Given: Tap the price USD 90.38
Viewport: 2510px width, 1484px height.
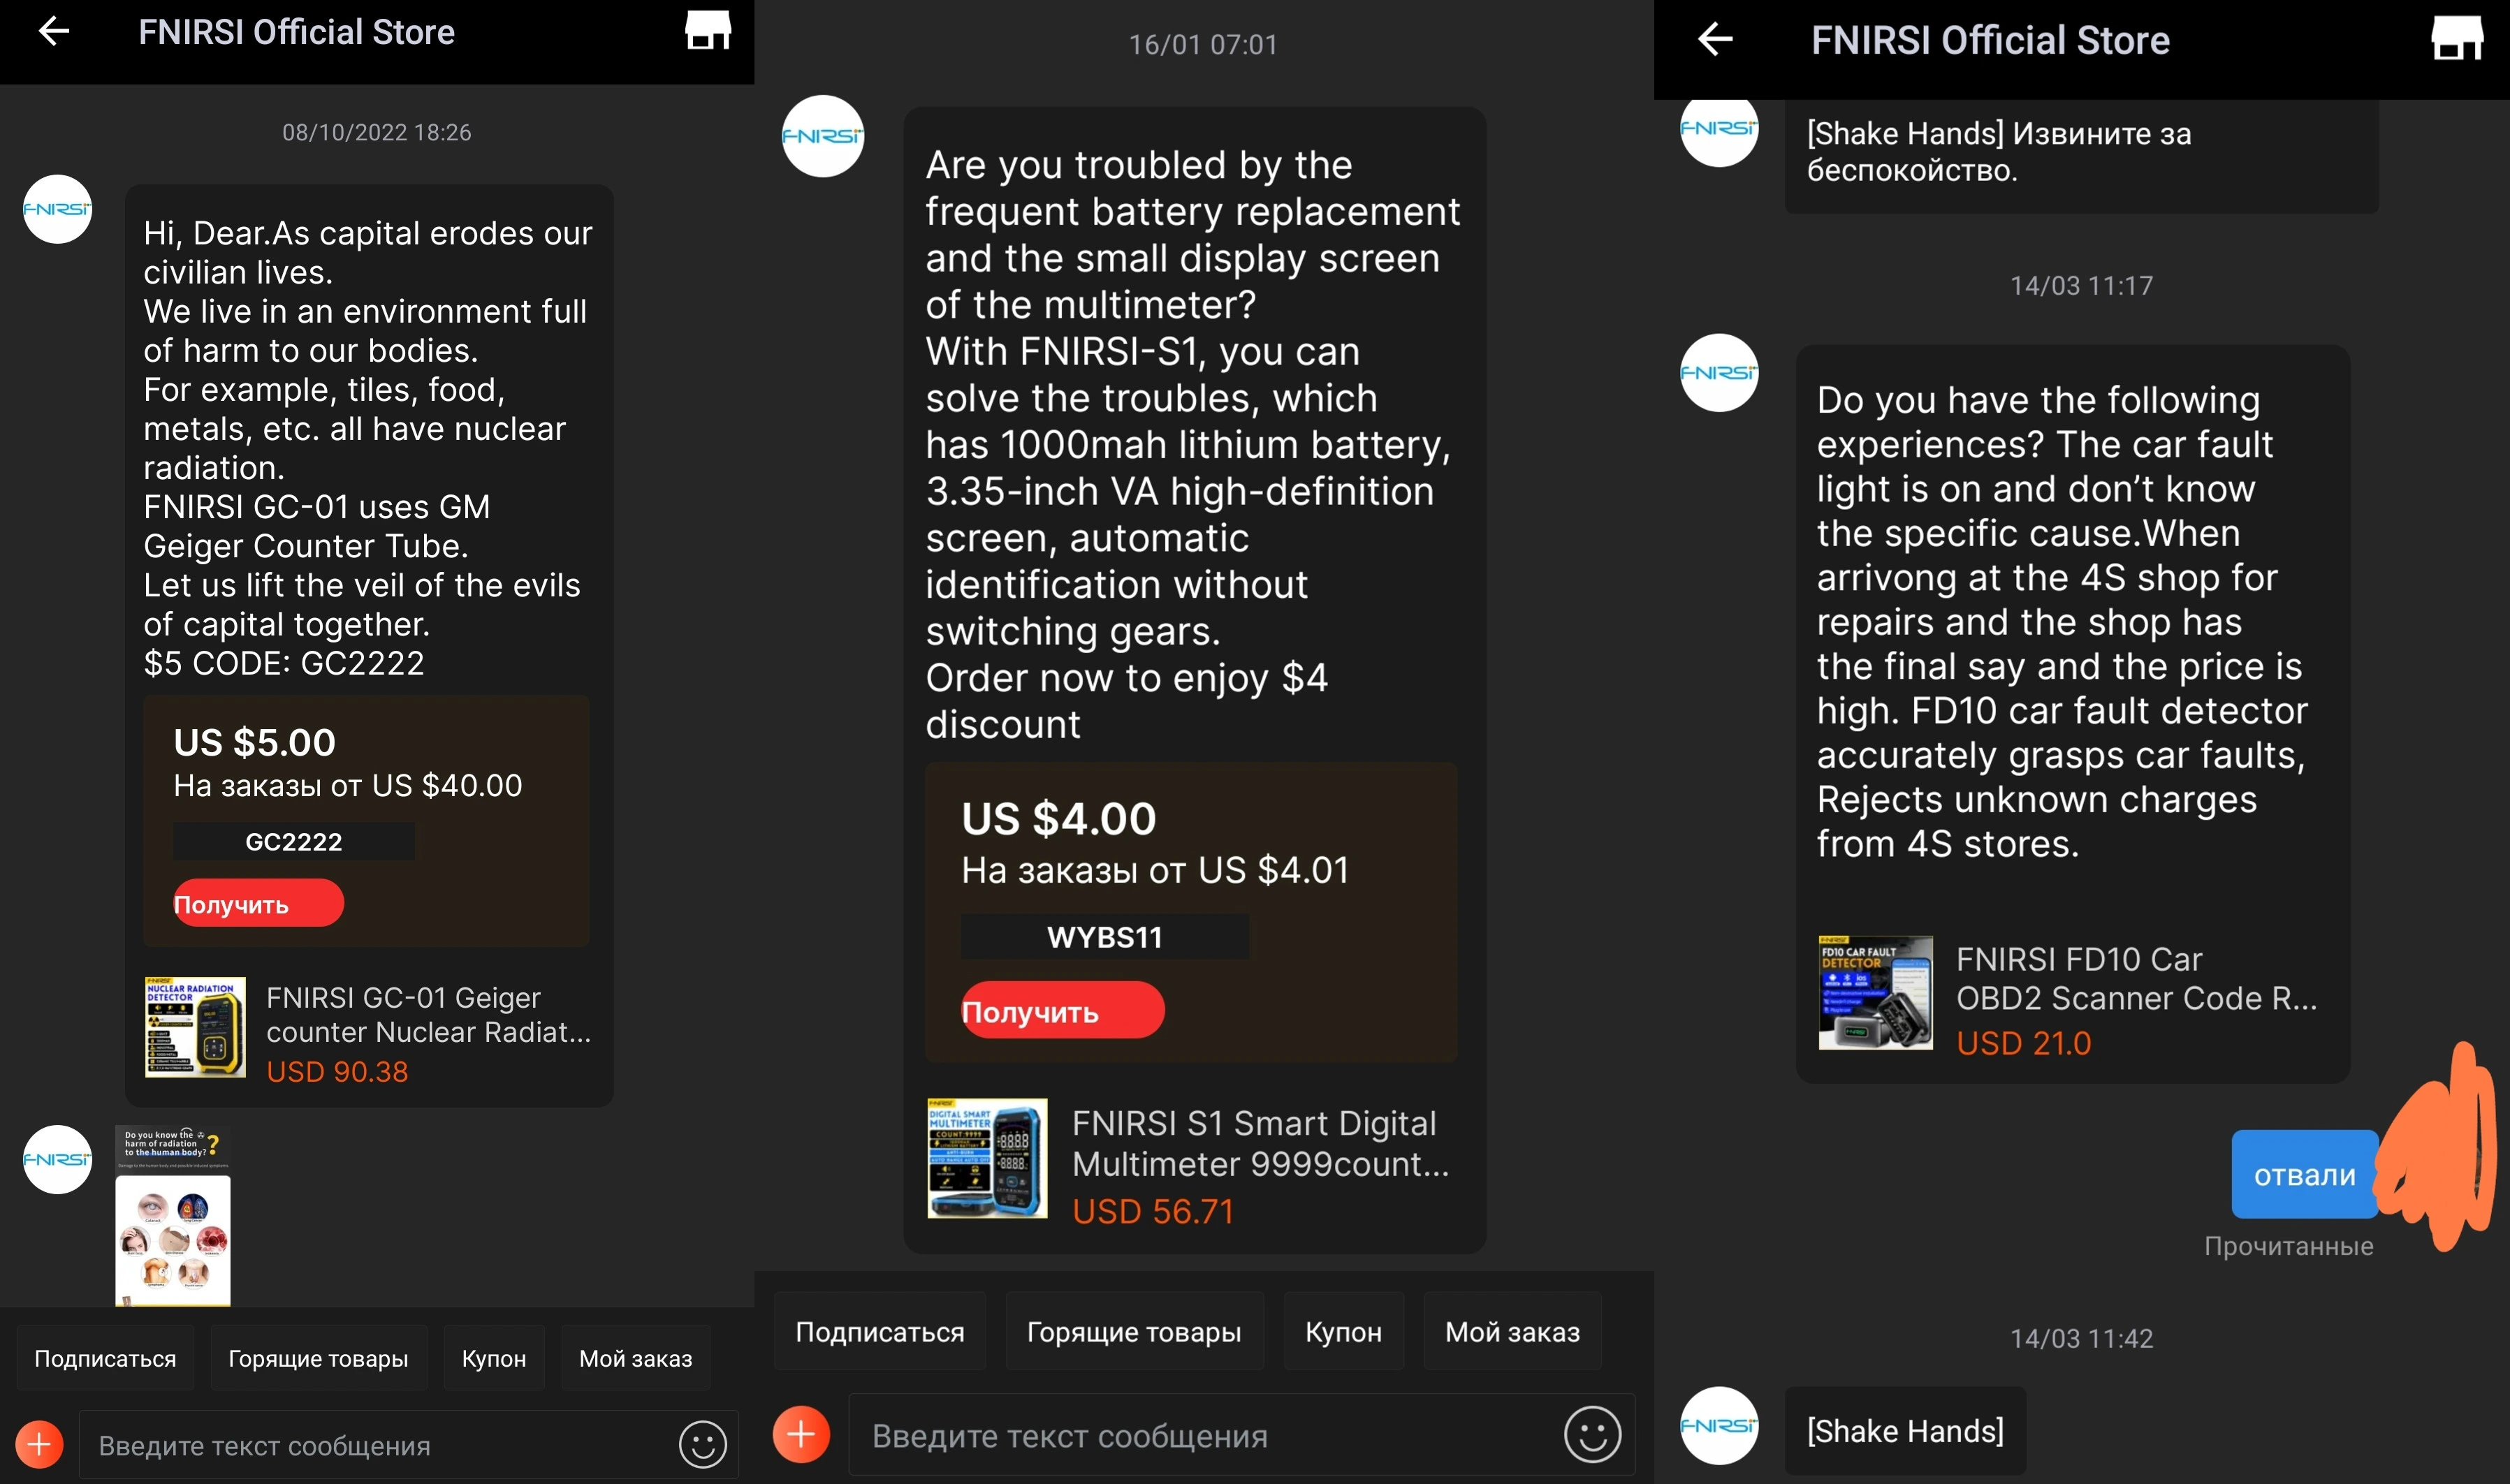Looking at the screenshot, I should [337, 1071].
